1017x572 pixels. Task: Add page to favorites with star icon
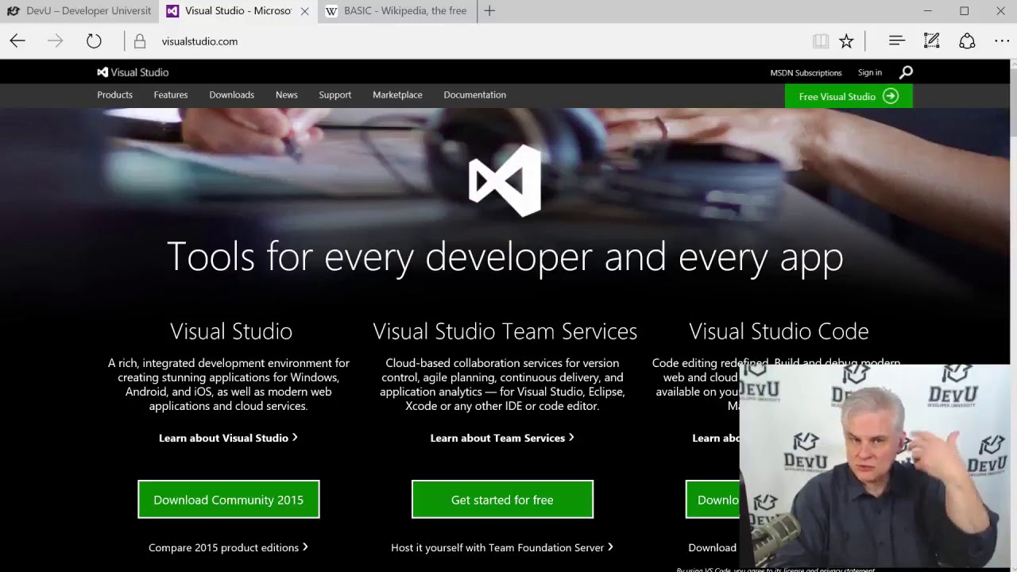(846, 41)
